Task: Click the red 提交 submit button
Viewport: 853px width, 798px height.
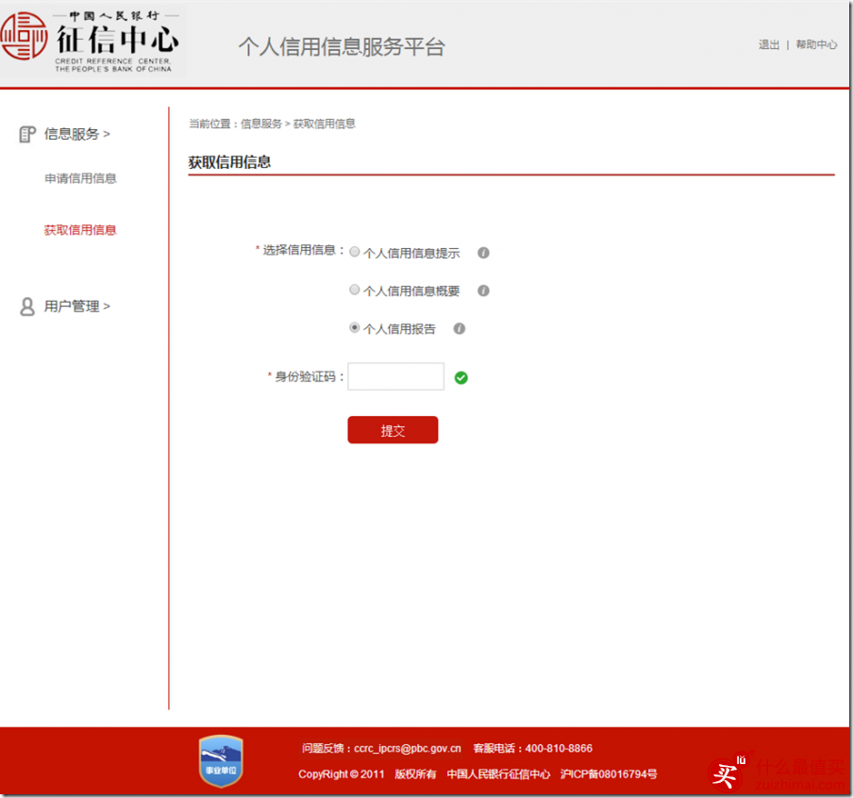Action: (393, 430)
